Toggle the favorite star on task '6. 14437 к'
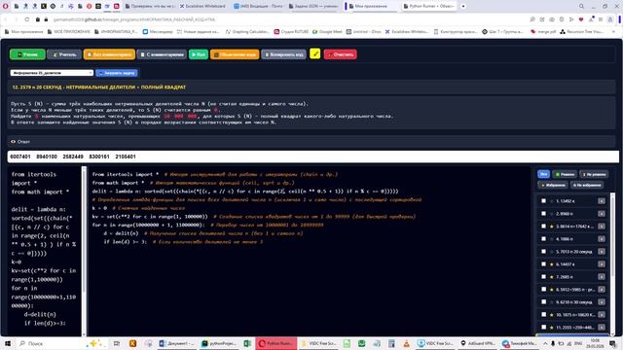The image size is (623, 350). 552,263
